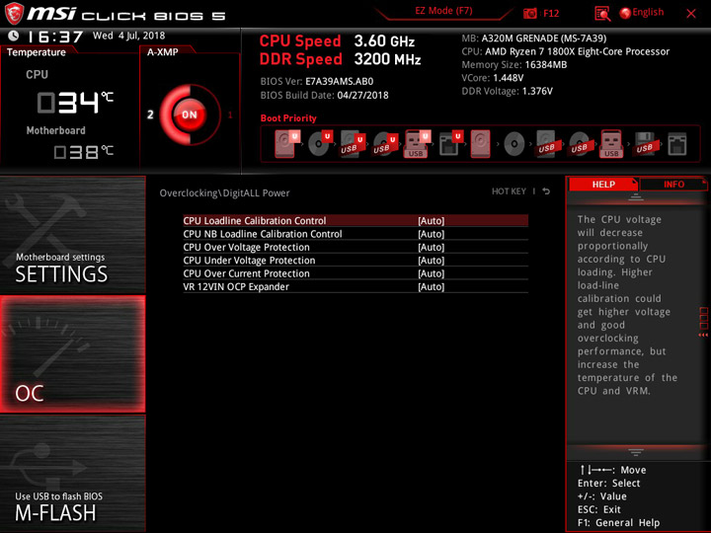This screenshot has height=533, width=711.
Task: Click the date Wed 4 Jul, 2018
Action: tap(128, 36)
